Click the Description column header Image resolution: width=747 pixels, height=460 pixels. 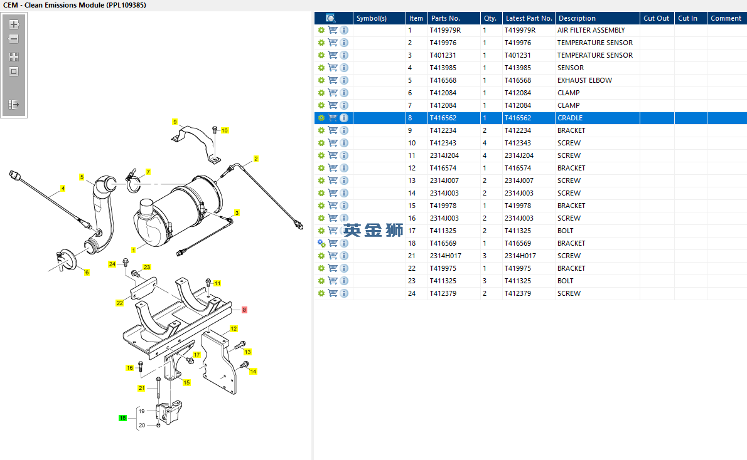577,18
